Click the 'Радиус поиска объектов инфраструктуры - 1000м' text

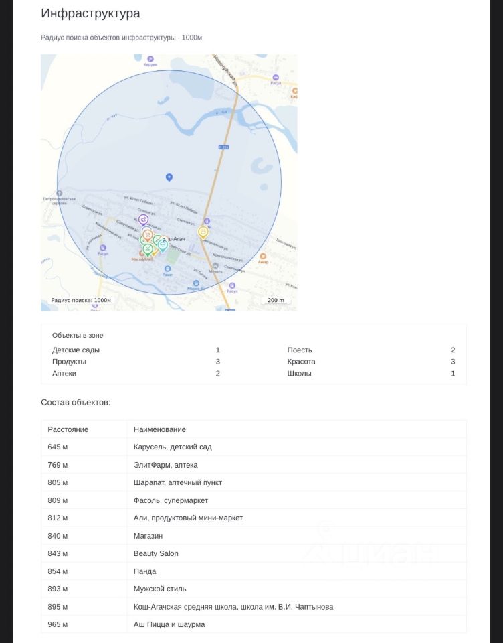(x=121, y=38)
